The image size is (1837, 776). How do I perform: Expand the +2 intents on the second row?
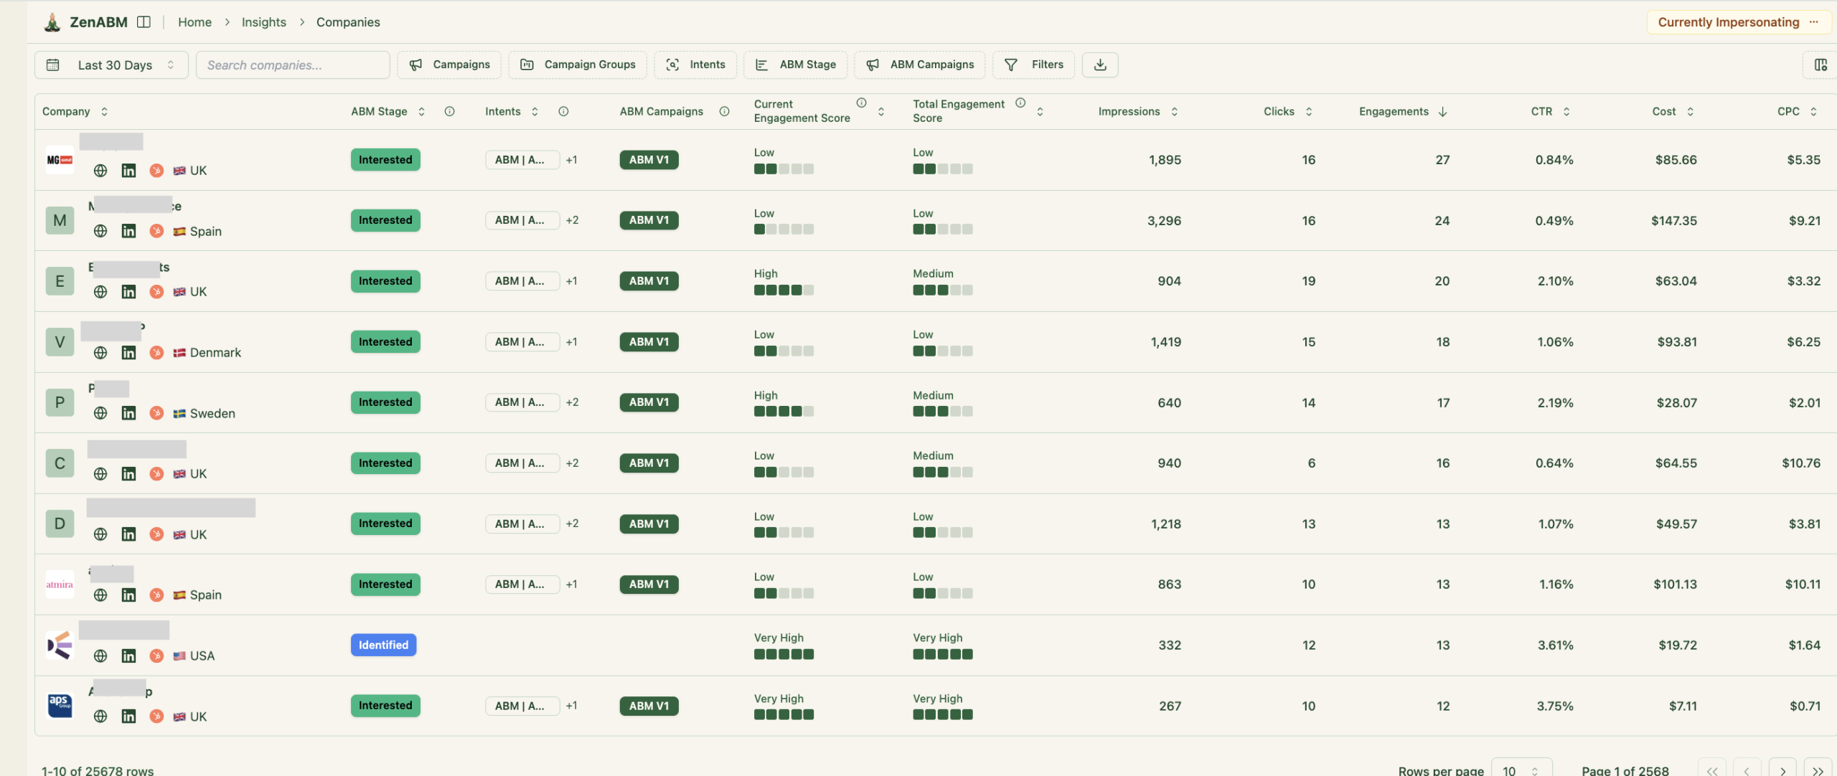pos(572,220)
